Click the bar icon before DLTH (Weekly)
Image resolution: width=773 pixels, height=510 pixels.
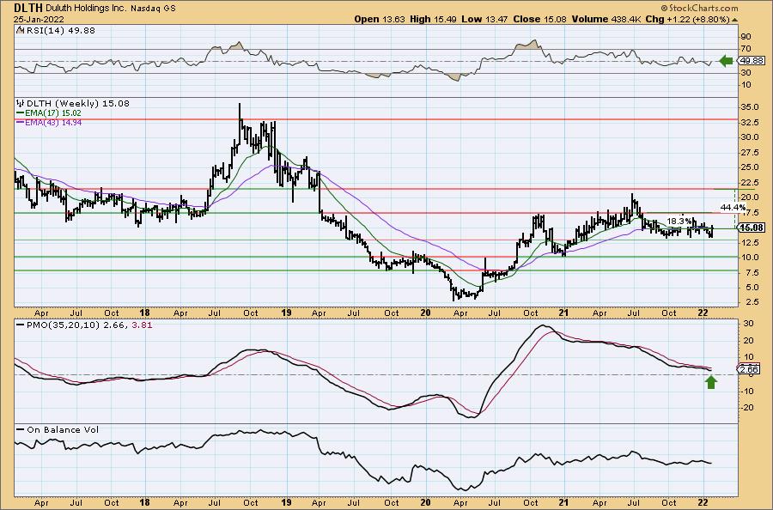tap(21, 104)
